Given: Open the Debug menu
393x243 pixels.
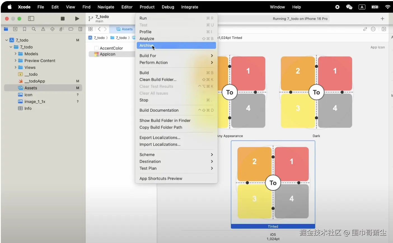Looking at the screenshot, I should point(168,7).
